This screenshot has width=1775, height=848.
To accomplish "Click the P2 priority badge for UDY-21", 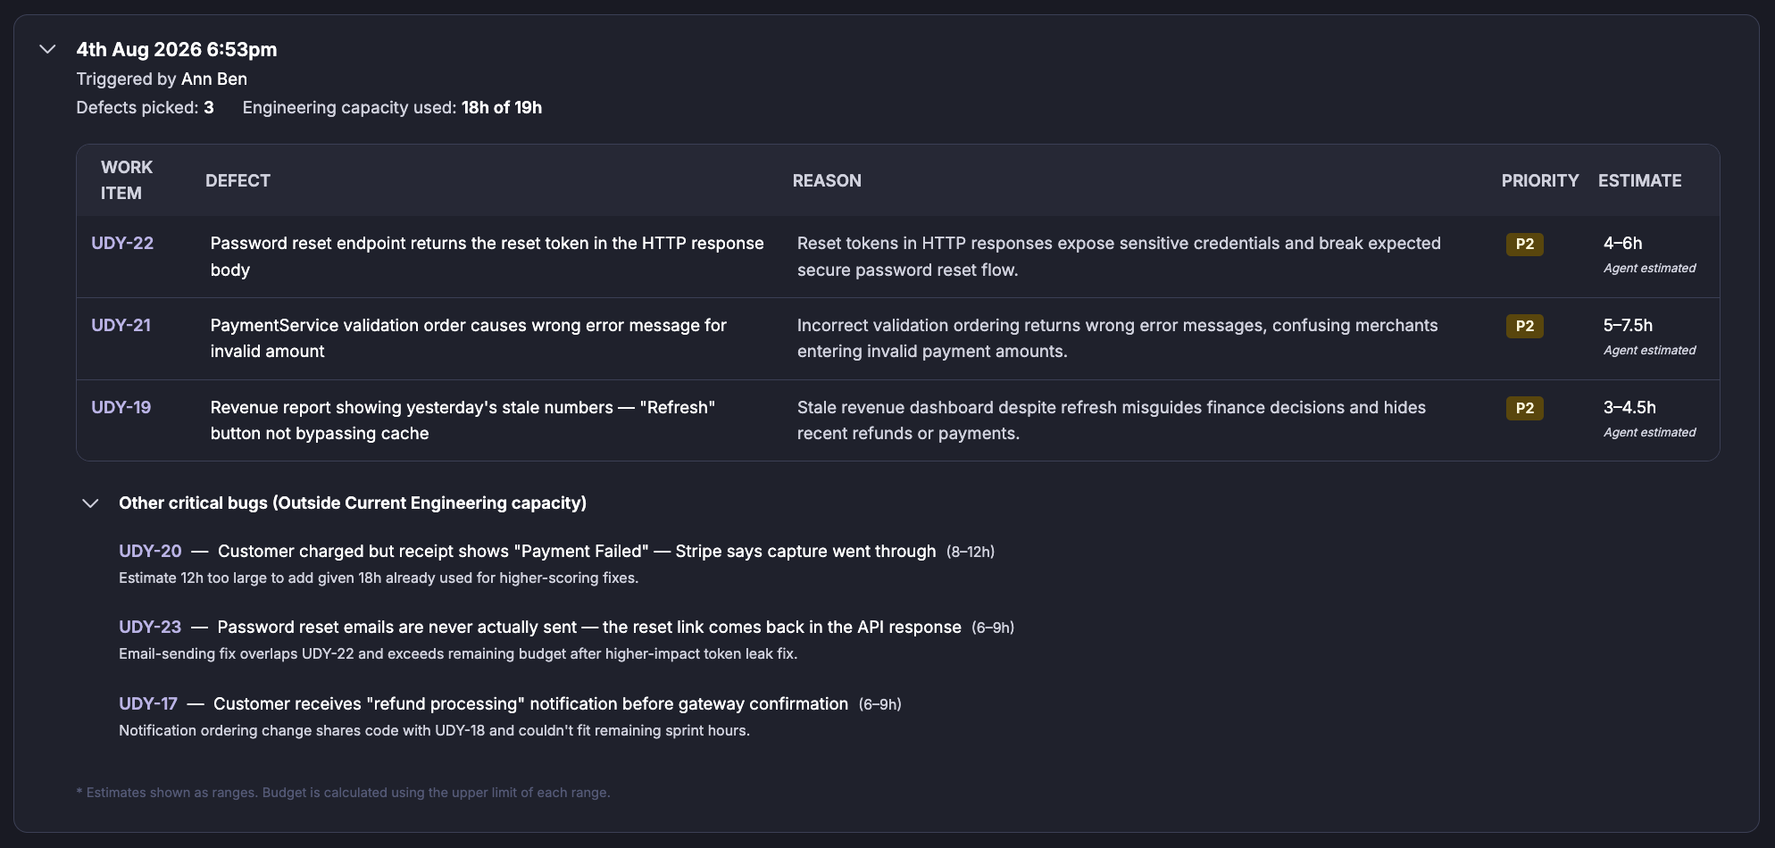I will pyautogui.click(x=1524, y=326).
